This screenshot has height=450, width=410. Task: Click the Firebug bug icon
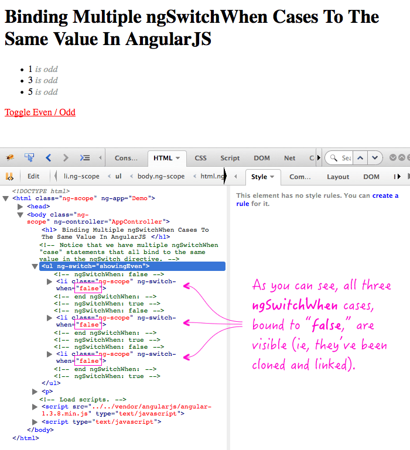10,157
